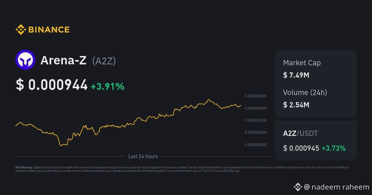Click the small Binance icon beside nadeem raheem
The height and width of the screenshot is (195, 372).
(298, 187)
